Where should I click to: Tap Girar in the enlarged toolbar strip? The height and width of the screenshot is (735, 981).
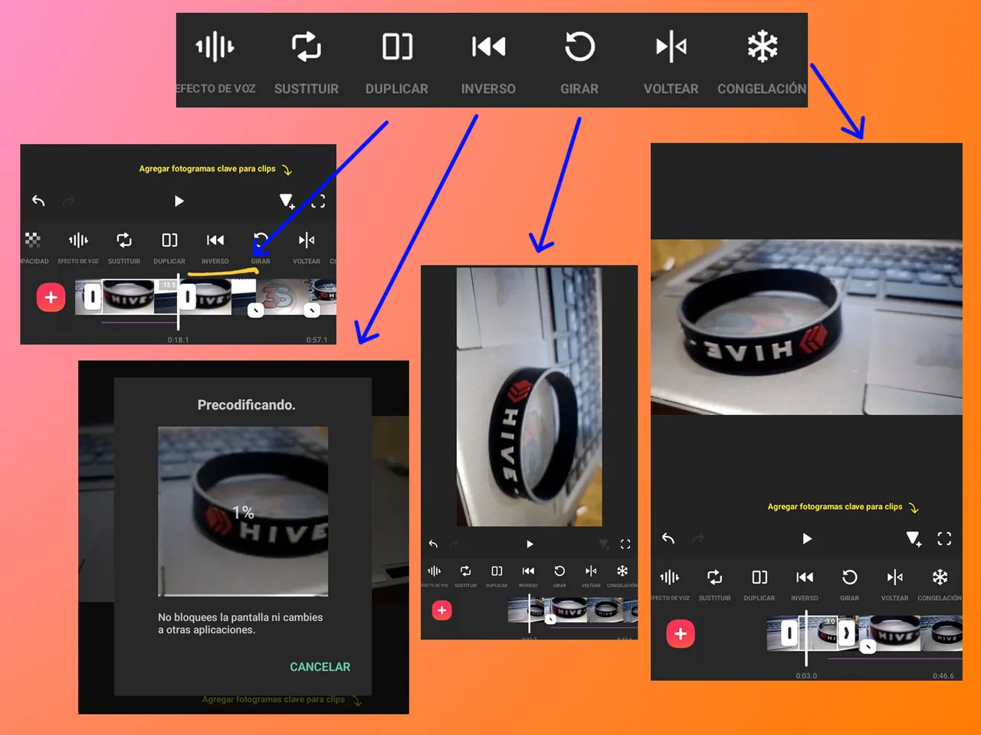click(x=579, y=61)
